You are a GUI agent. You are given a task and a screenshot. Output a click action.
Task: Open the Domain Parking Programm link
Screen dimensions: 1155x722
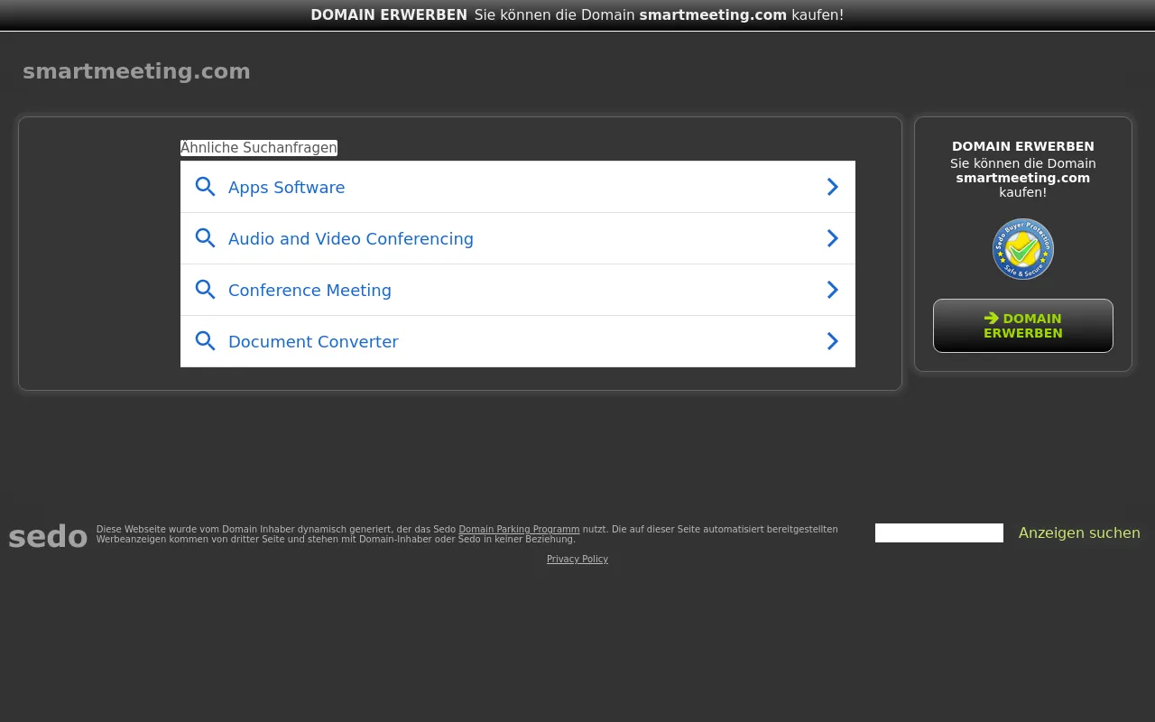tap(519, 529)
